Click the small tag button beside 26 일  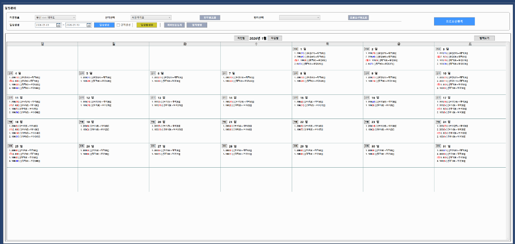(x=81, y=146)
